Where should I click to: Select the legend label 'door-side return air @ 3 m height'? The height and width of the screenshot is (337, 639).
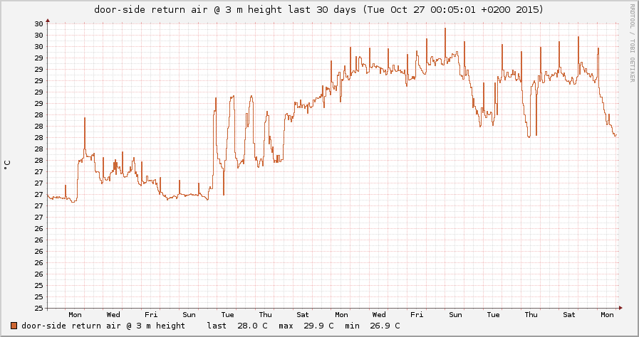103,326
